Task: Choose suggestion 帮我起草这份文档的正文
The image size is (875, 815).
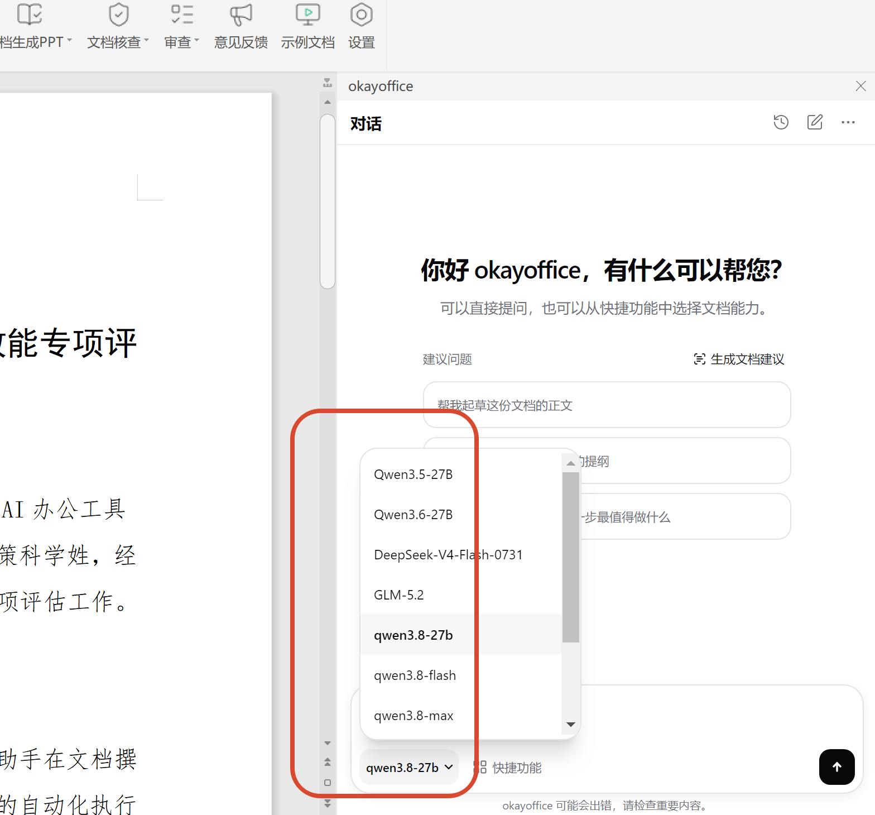Action: point(607,405)
